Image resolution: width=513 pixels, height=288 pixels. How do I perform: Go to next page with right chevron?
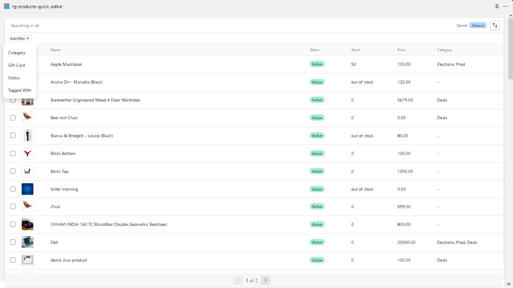[x=265, y=280]
